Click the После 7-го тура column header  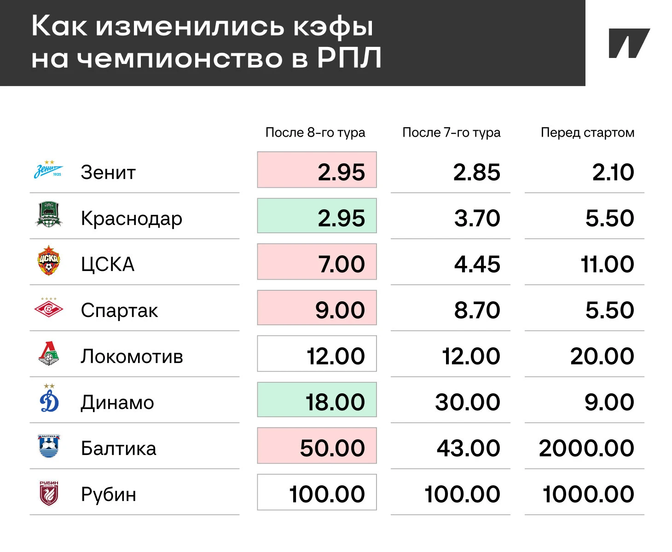click(451, 132)
